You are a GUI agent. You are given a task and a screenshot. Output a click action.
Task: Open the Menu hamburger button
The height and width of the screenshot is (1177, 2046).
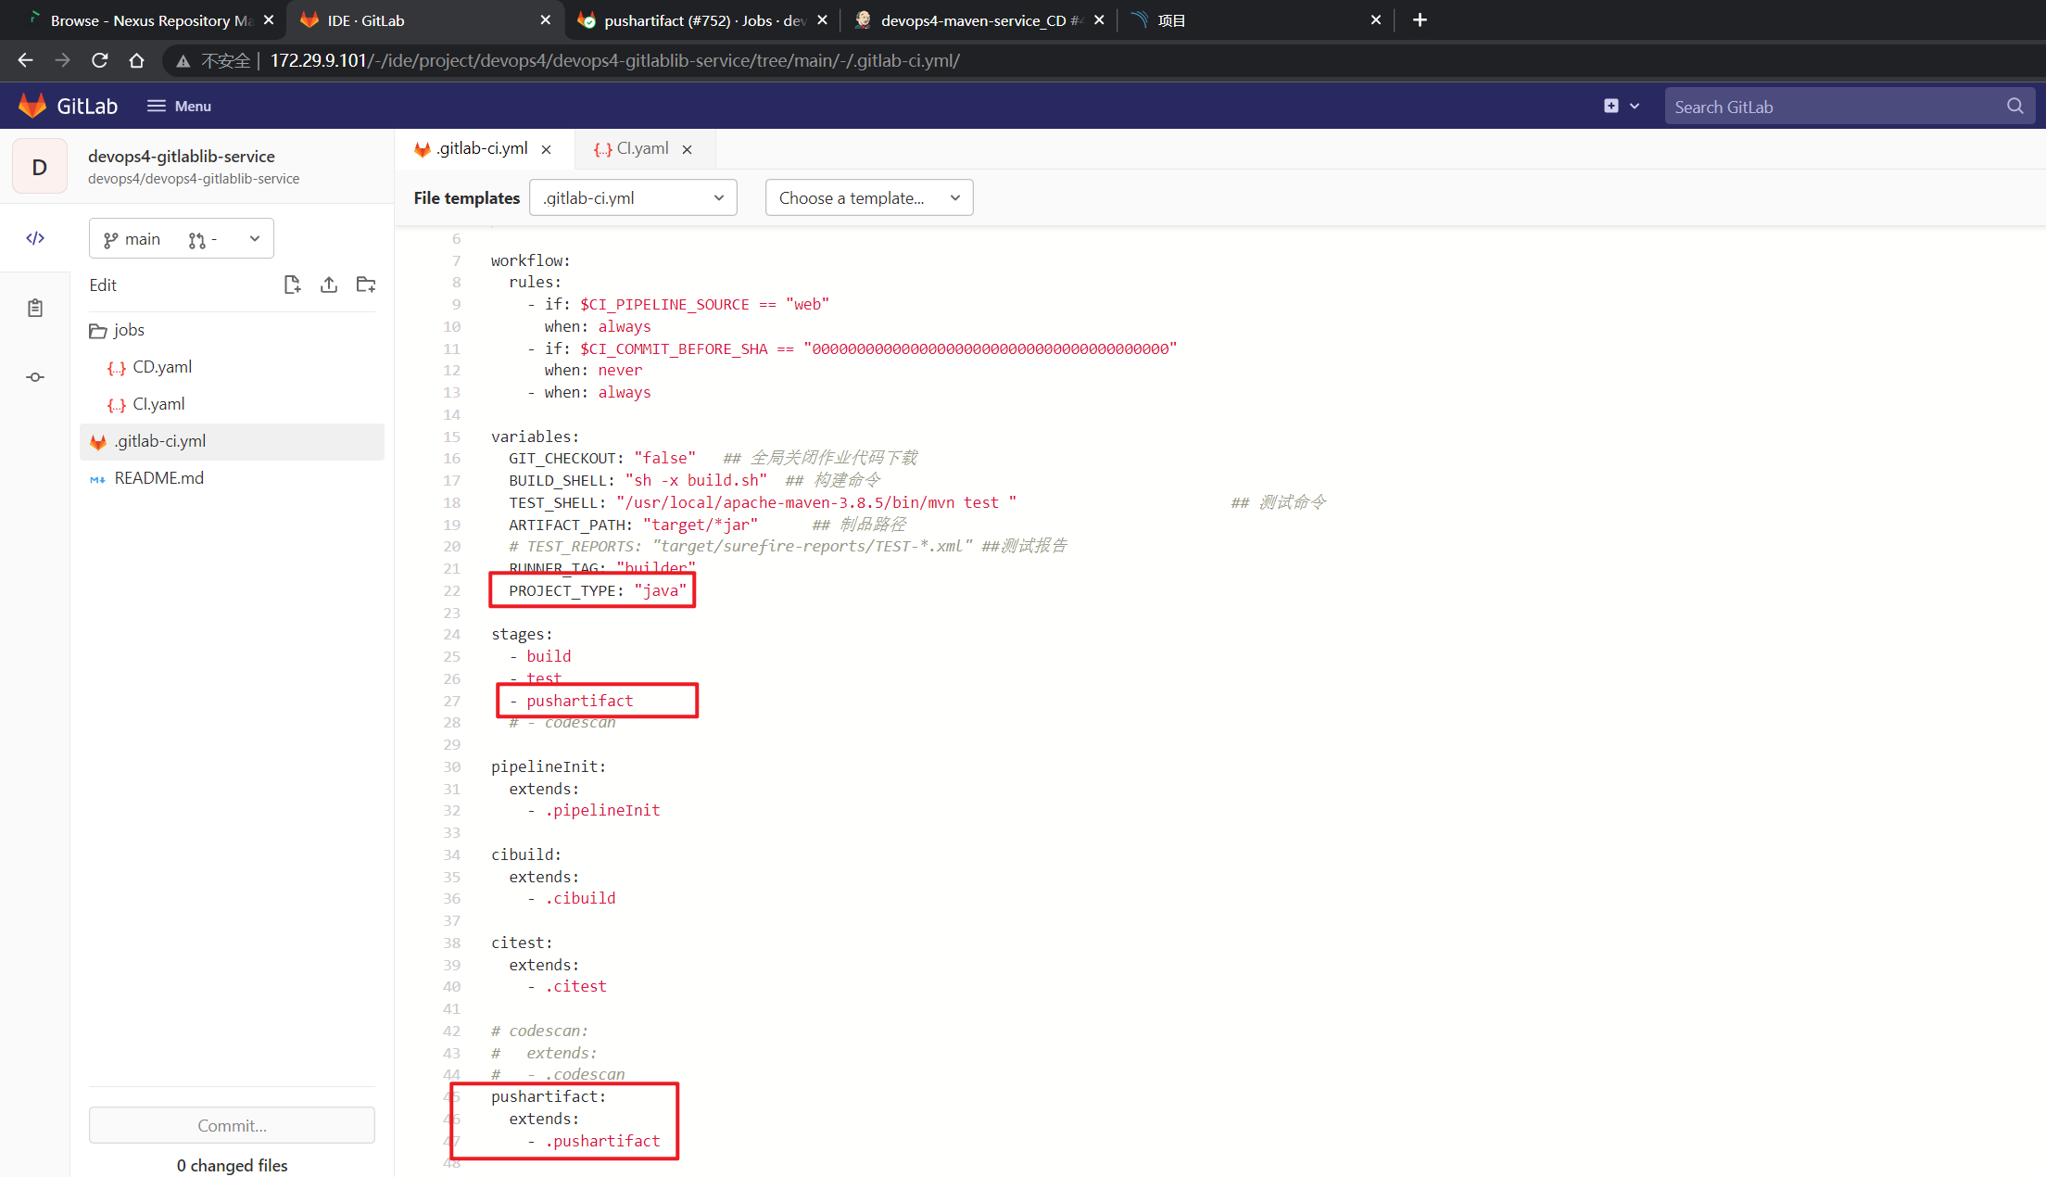[x=179, y=106]
